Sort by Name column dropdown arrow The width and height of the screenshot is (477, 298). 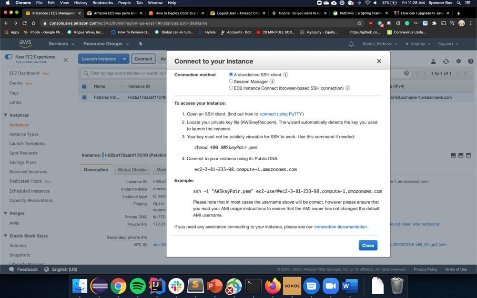pyautogui.click(x=122, y=86)
